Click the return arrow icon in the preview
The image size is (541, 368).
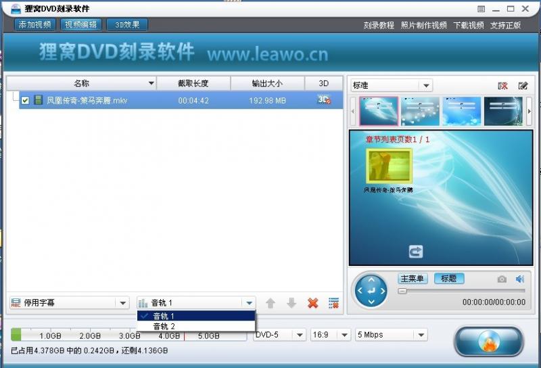point(415,252)
